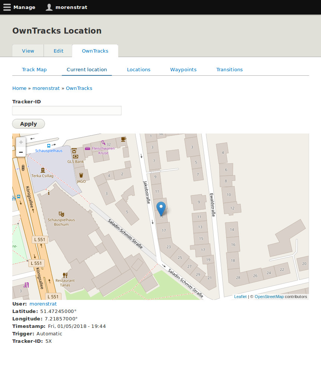
Task: Click the Restaurant Tanas label on map
Action: pyautogui.click(x=65, y=283)
